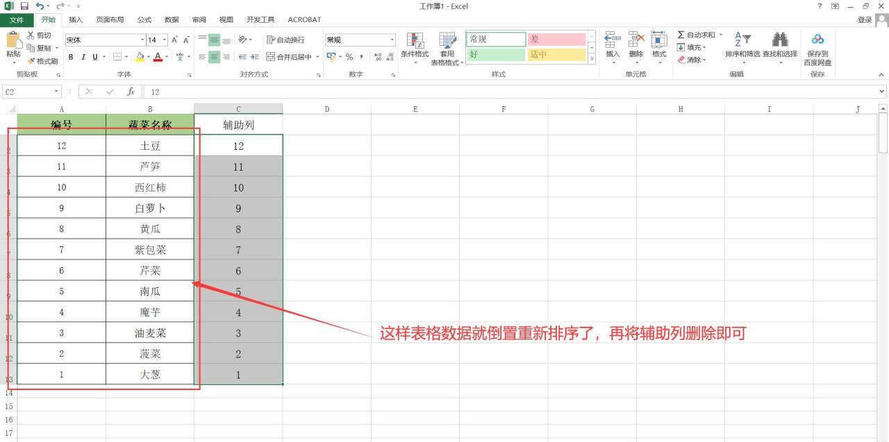Screen dimensions: 889x442
Task: Switch to the 页面布局 tab
Action: click(x=110, y=19)
